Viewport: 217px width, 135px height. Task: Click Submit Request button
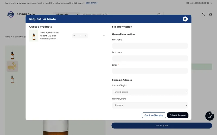(178, 115)
